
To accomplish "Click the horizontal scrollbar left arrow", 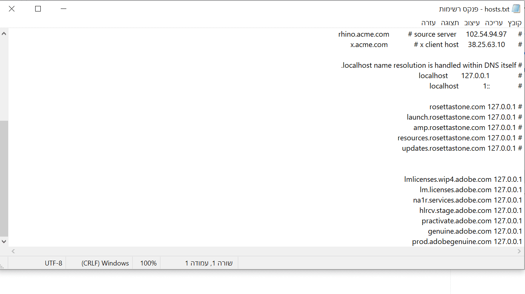I will 13,251.
